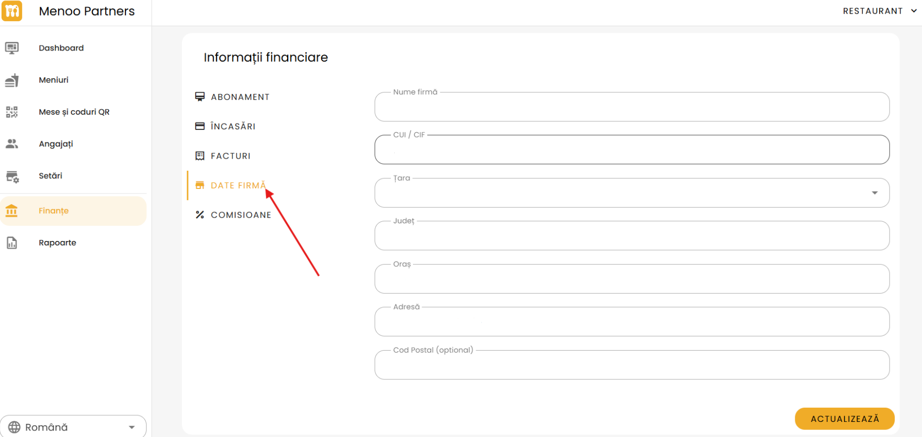Open the FACTURI tab
Viewport: 922px width, 437px height.
point(230,156)
